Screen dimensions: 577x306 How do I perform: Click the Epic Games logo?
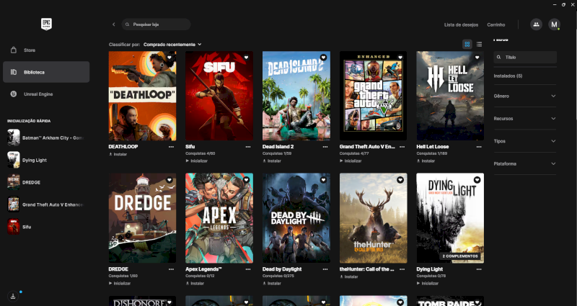(x=47, y=24)
